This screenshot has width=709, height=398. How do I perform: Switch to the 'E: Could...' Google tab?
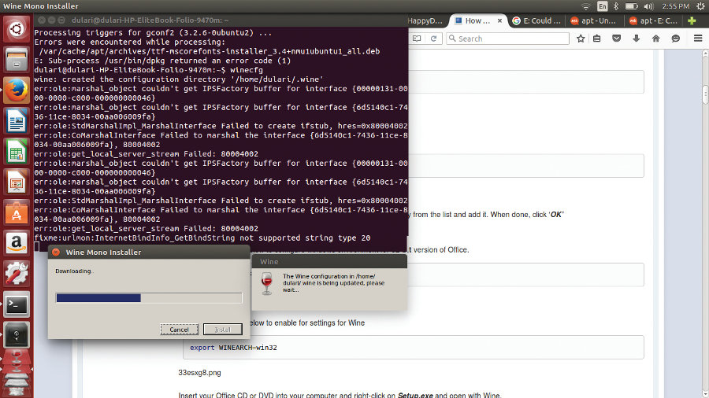pos(536,21)
